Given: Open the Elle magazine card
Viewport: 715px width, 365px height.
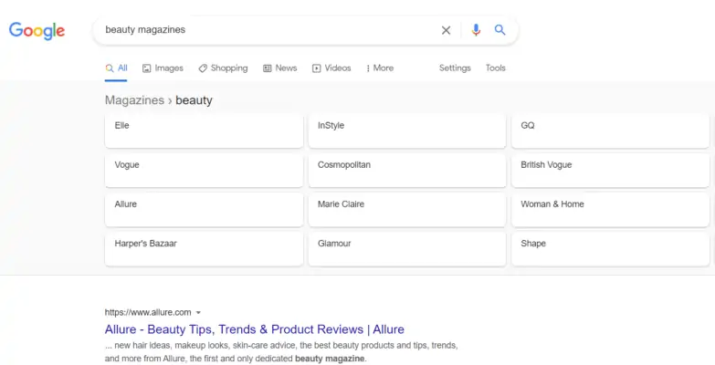Looking at the screenshot, I should coord(204,131).
